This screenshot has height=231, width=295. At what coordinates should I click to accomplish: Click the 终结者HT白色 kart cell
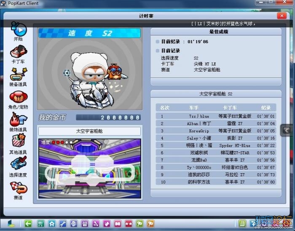235,167
